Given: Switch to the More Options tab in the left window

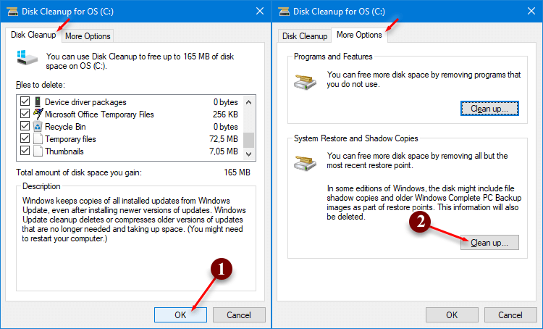Looking at the screenshot, I should [x=88, y=36].
